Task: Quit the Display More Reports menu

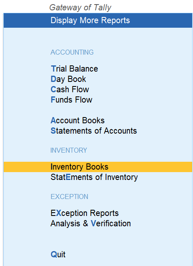Action: click(58, 254)
